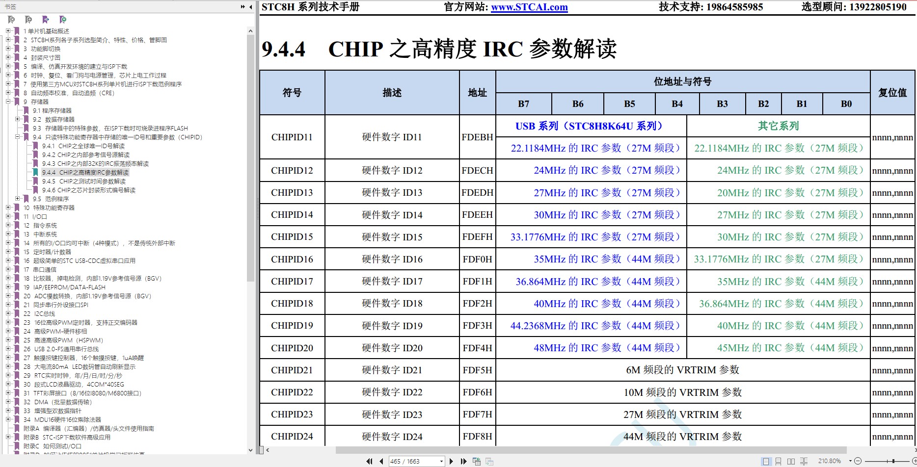Open bookmark 11 I/O口
Viewport: 917px width, 467px height.
tap(35, 216)
